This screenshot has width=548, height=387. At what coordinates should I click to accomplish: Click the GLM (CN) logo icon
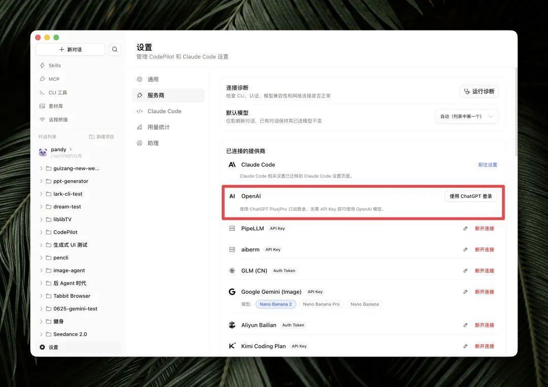click(232, 271)
